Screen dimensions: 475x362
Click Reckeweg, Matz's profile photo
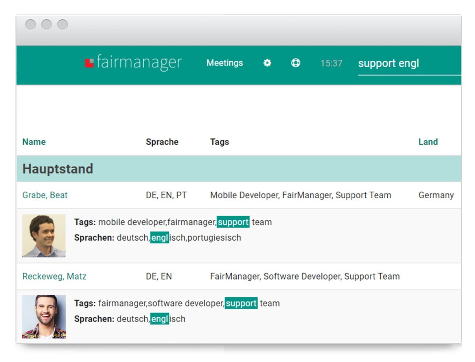44,317
